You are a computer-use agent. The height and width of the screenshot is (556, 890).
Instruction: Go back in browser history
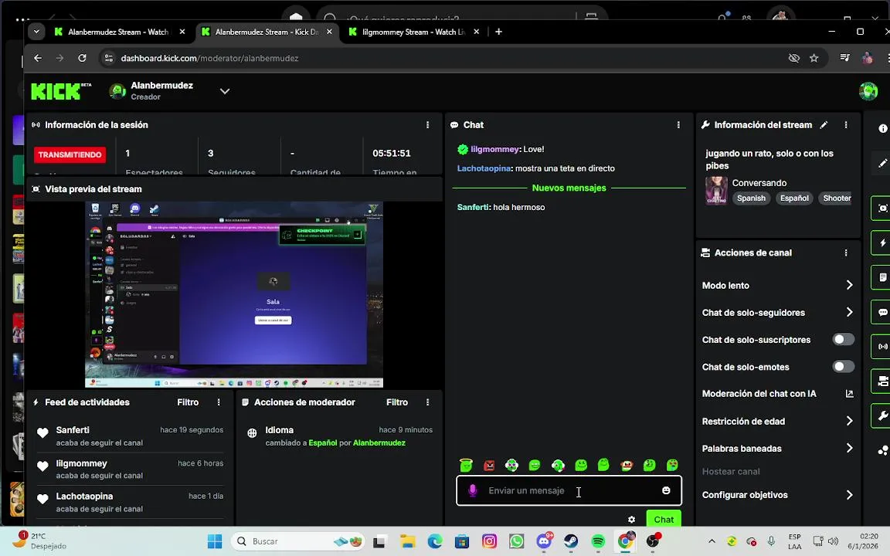point(37,58)
